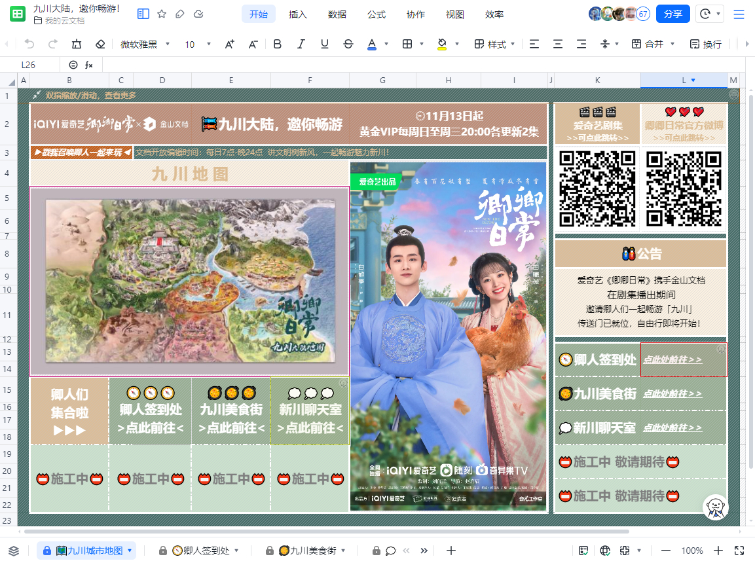Click the 九川美食街 sheet tab
The width and height of the screenshot is (755, 561).
coord(307,551)
